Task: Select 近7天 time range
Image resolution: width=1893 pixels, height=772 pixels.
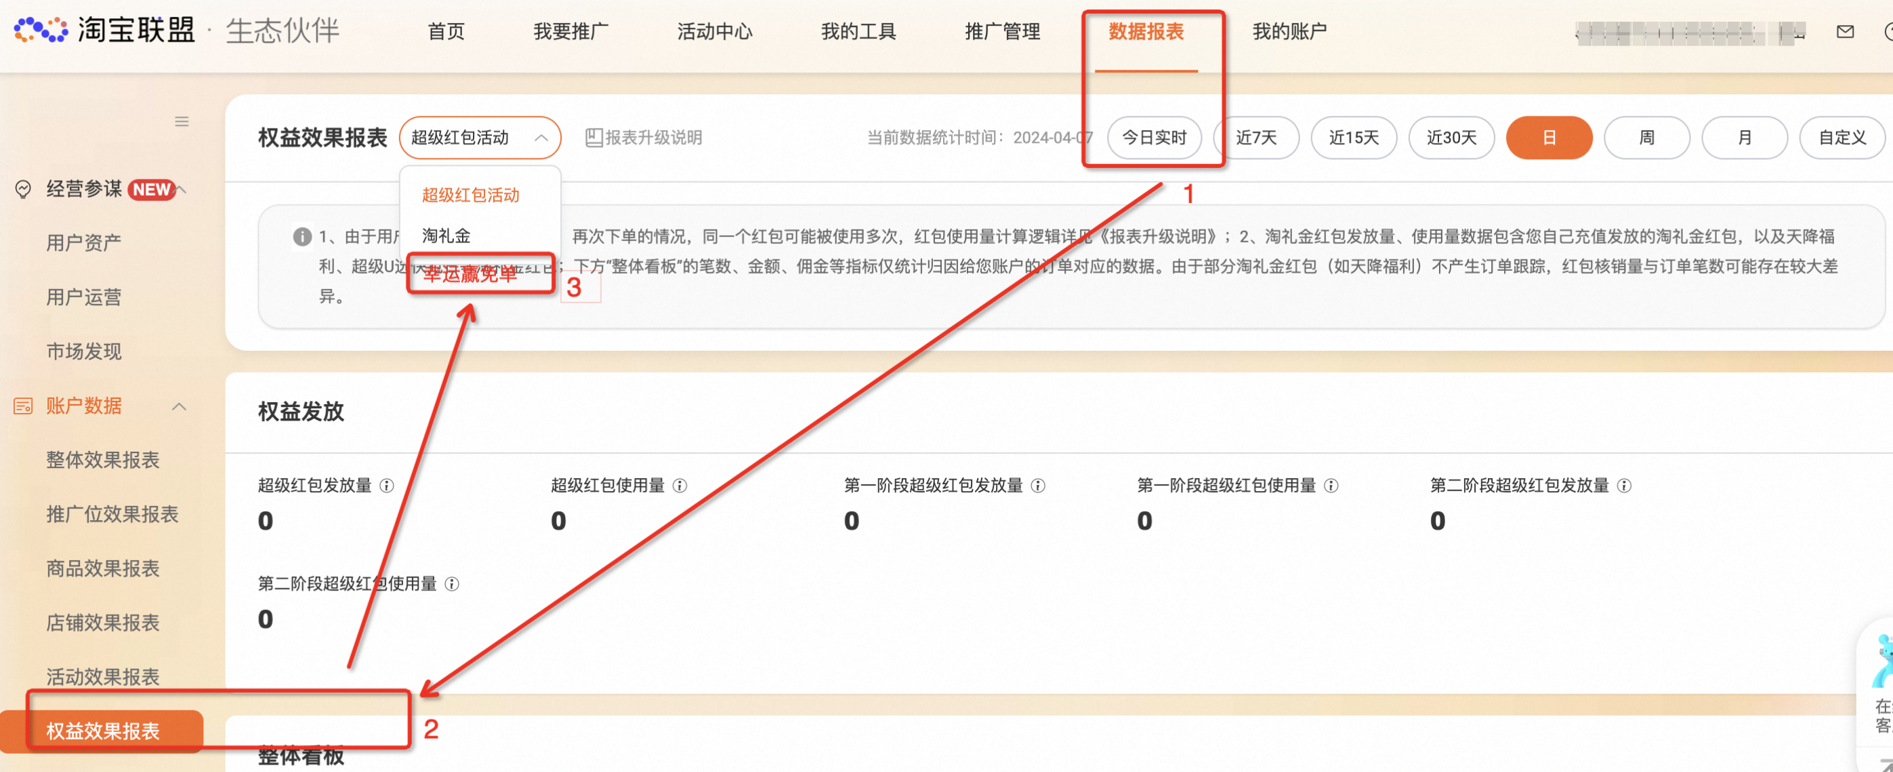Action: 1256,137
